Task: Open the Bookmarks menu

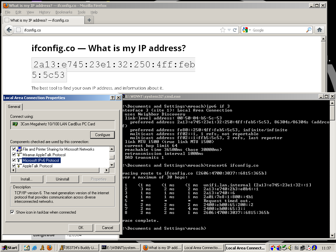Action: [64, 12]
